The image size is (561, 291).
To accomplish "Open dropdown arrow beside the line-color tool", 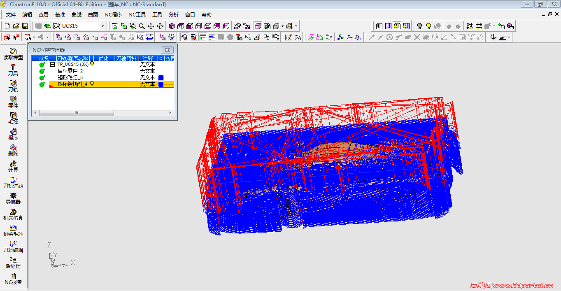I will click(509, 37).
